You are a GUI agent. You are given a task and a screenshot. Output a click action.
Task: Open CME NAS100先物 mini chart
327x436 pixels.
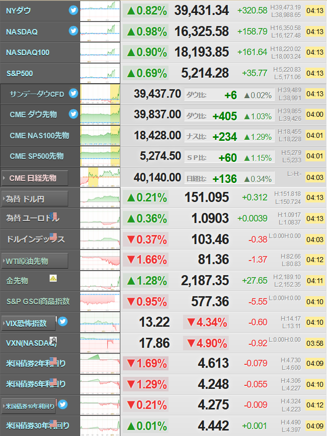100,135
